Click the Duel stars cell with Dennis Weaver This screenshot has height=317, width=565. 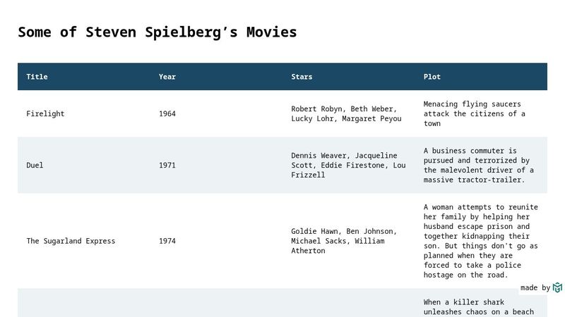coord(349,165)
